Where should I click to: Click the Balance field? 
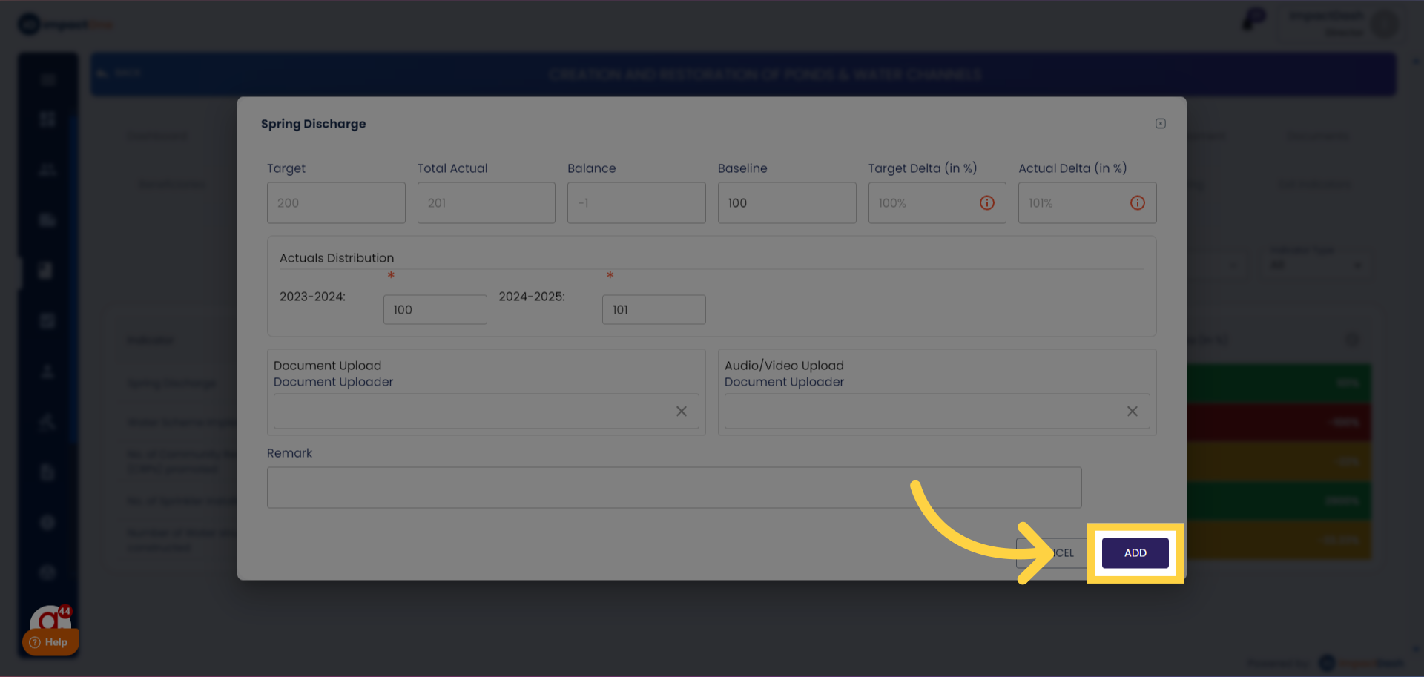[x=636, y=203]
